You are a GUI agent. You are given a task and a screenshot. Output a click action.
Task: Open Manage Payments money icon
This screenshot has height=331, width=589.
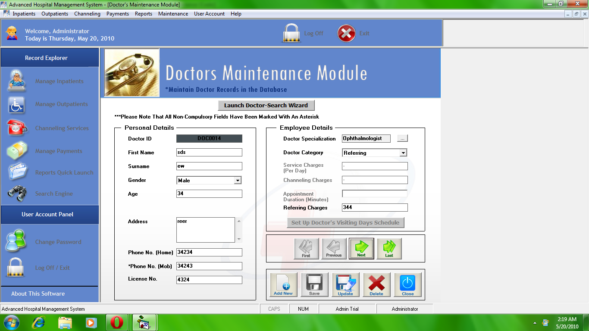click(17, 151)
